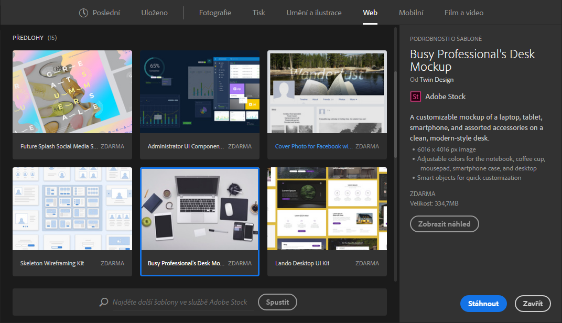Viewport: 562px width, 323px height.
Task: Click the Adobe Stock label
Action: pos(445,96)
